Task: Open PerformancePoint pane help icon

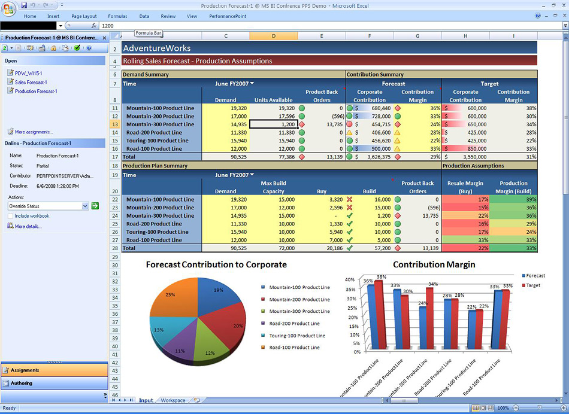Action: [x=89, y=48]
